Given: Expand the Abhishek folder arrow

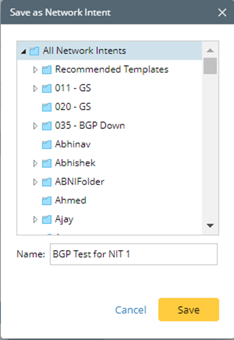Looking at the screenshot, I should 35,163.
